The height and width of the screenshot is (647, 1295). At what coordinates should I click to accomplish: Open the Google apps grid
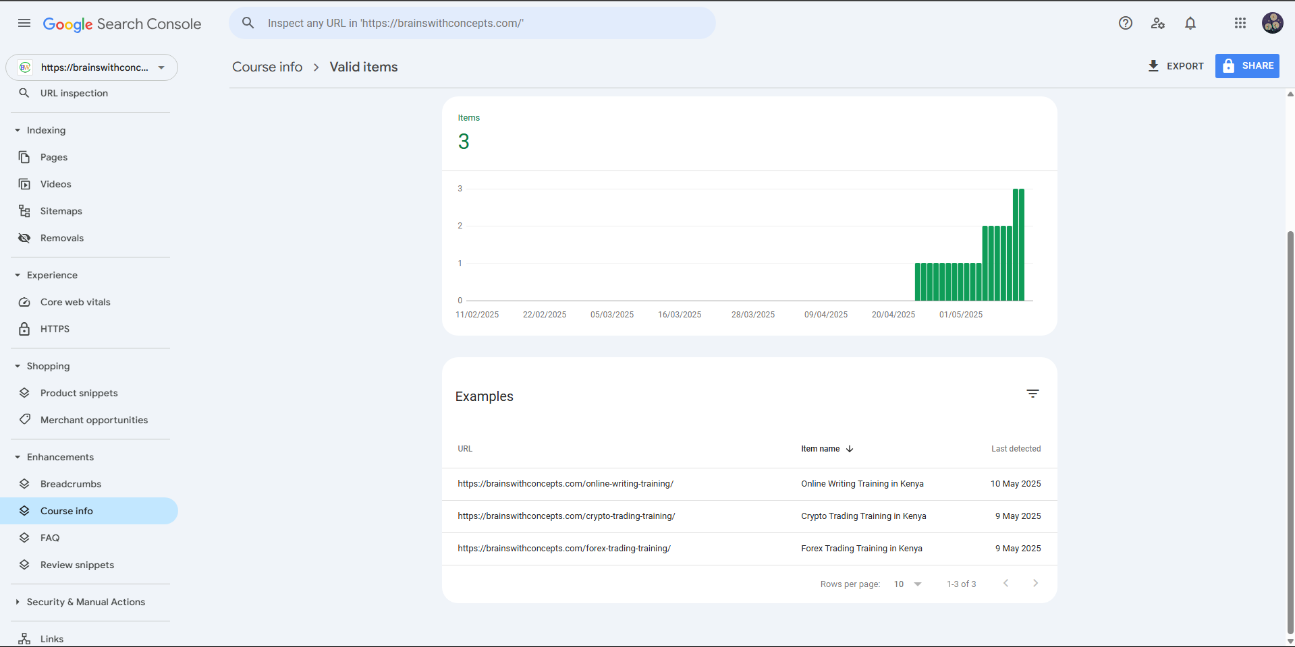pyautogui.click(x=1240, y=23)
